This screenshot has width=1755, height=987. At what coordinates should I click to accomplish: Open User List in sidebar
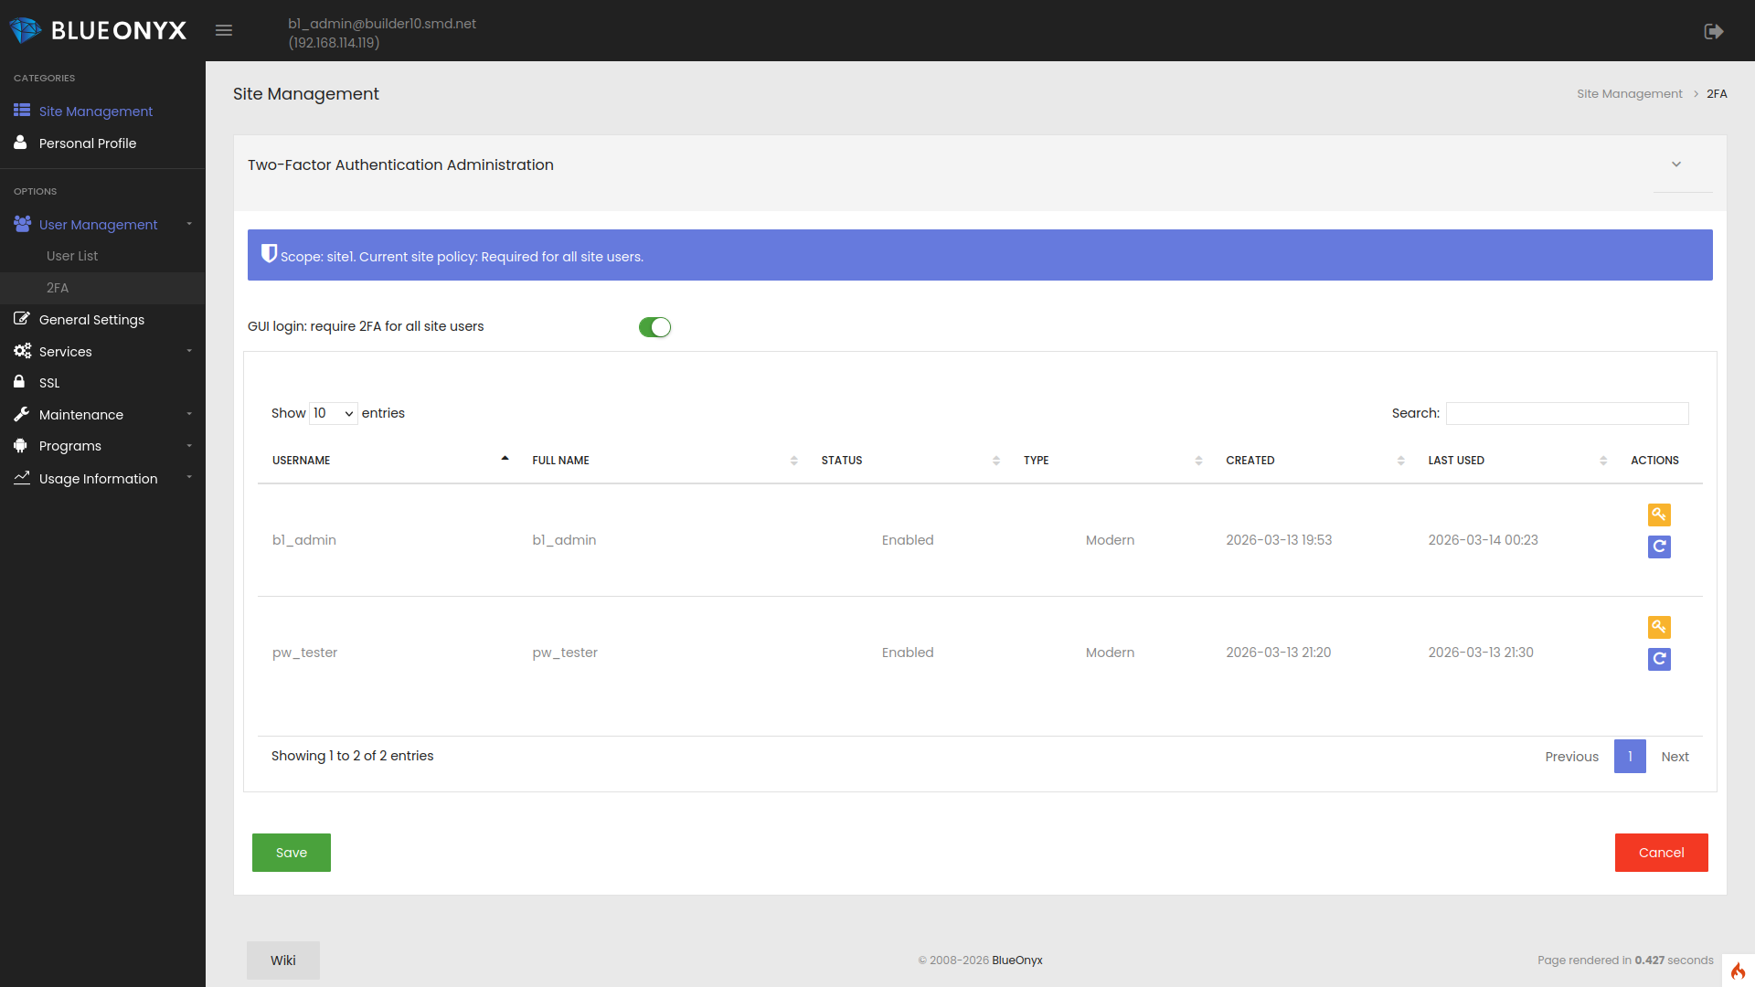[x=72, y=256]
